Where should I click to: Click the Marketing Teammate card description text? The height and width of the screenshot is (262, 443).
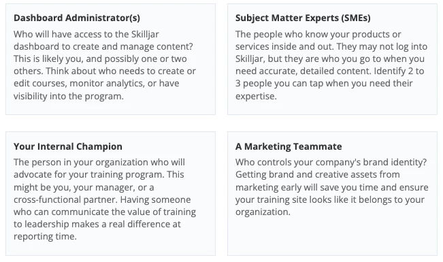pyautogui.click(x=331, y=187)
